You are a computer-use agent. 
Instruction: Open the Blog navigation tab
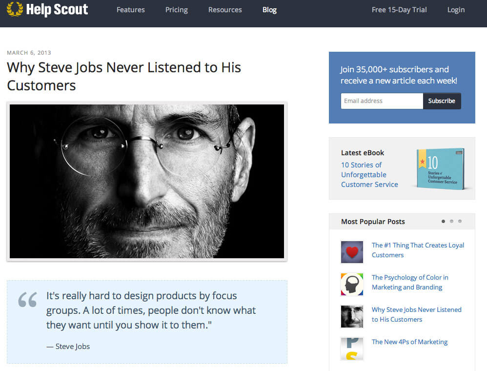pyautogui.click(x=269, y=10)
